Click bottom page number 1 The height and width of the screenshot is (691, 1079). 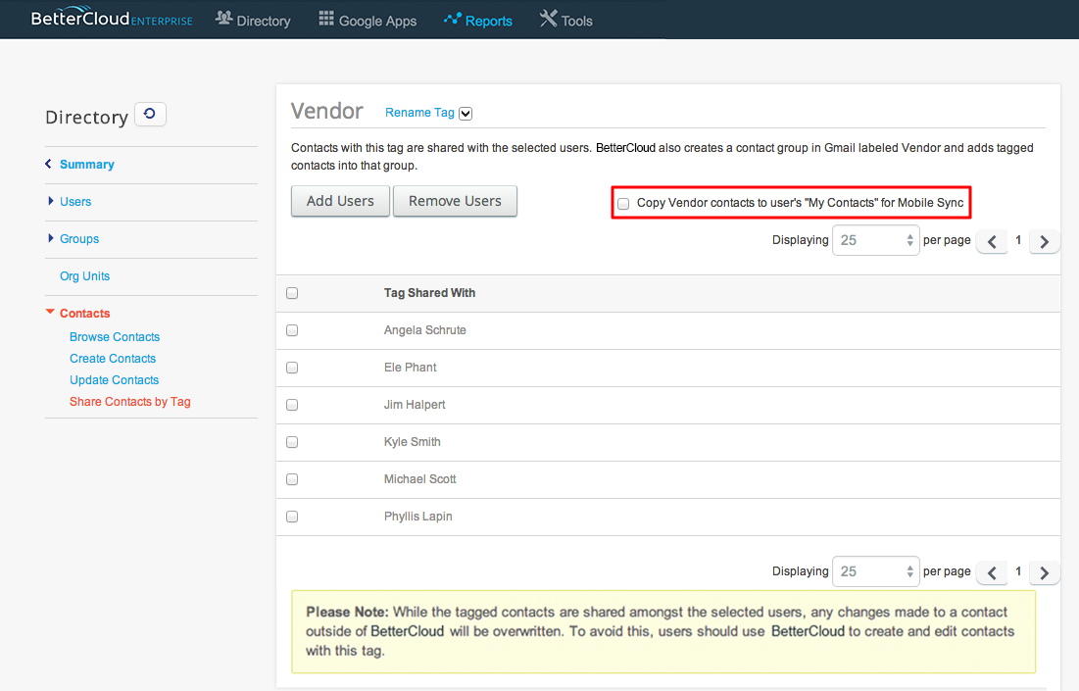point(1018,571)
